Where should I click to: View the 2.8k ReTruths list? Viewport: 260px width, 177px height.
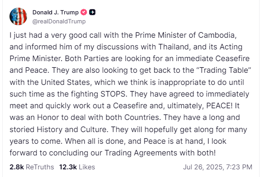click(x=32, y=167)
